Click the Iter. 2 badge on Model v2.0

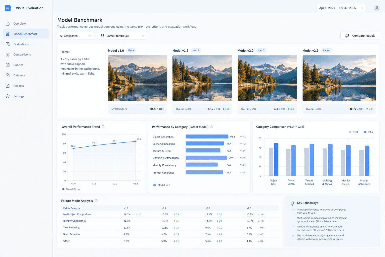261,50
